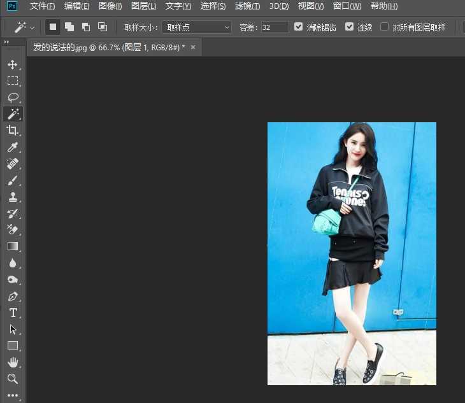Screen dimensions: 465x403
Task: Click the 容差 tolerance input field
Action: point(274,27)
